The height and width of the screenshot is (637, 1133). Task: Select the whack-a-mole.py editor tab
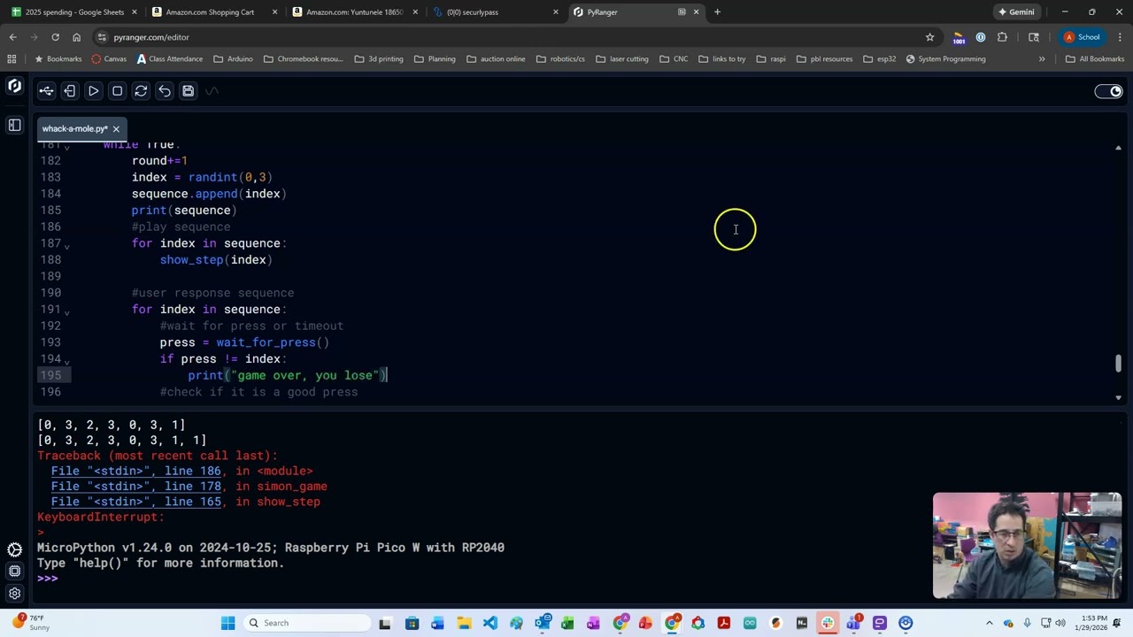(x=74, y=129)
